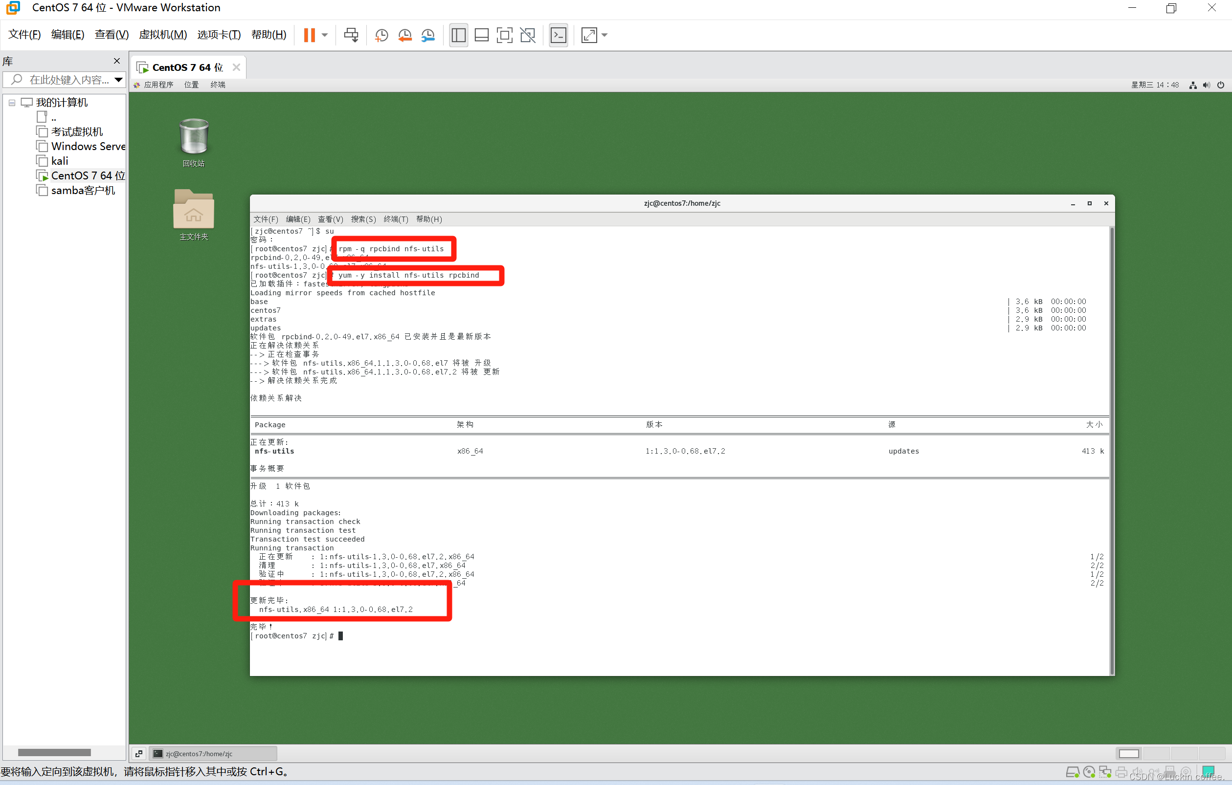
Task: Click the VMware pause VM button
Action: 309,35
